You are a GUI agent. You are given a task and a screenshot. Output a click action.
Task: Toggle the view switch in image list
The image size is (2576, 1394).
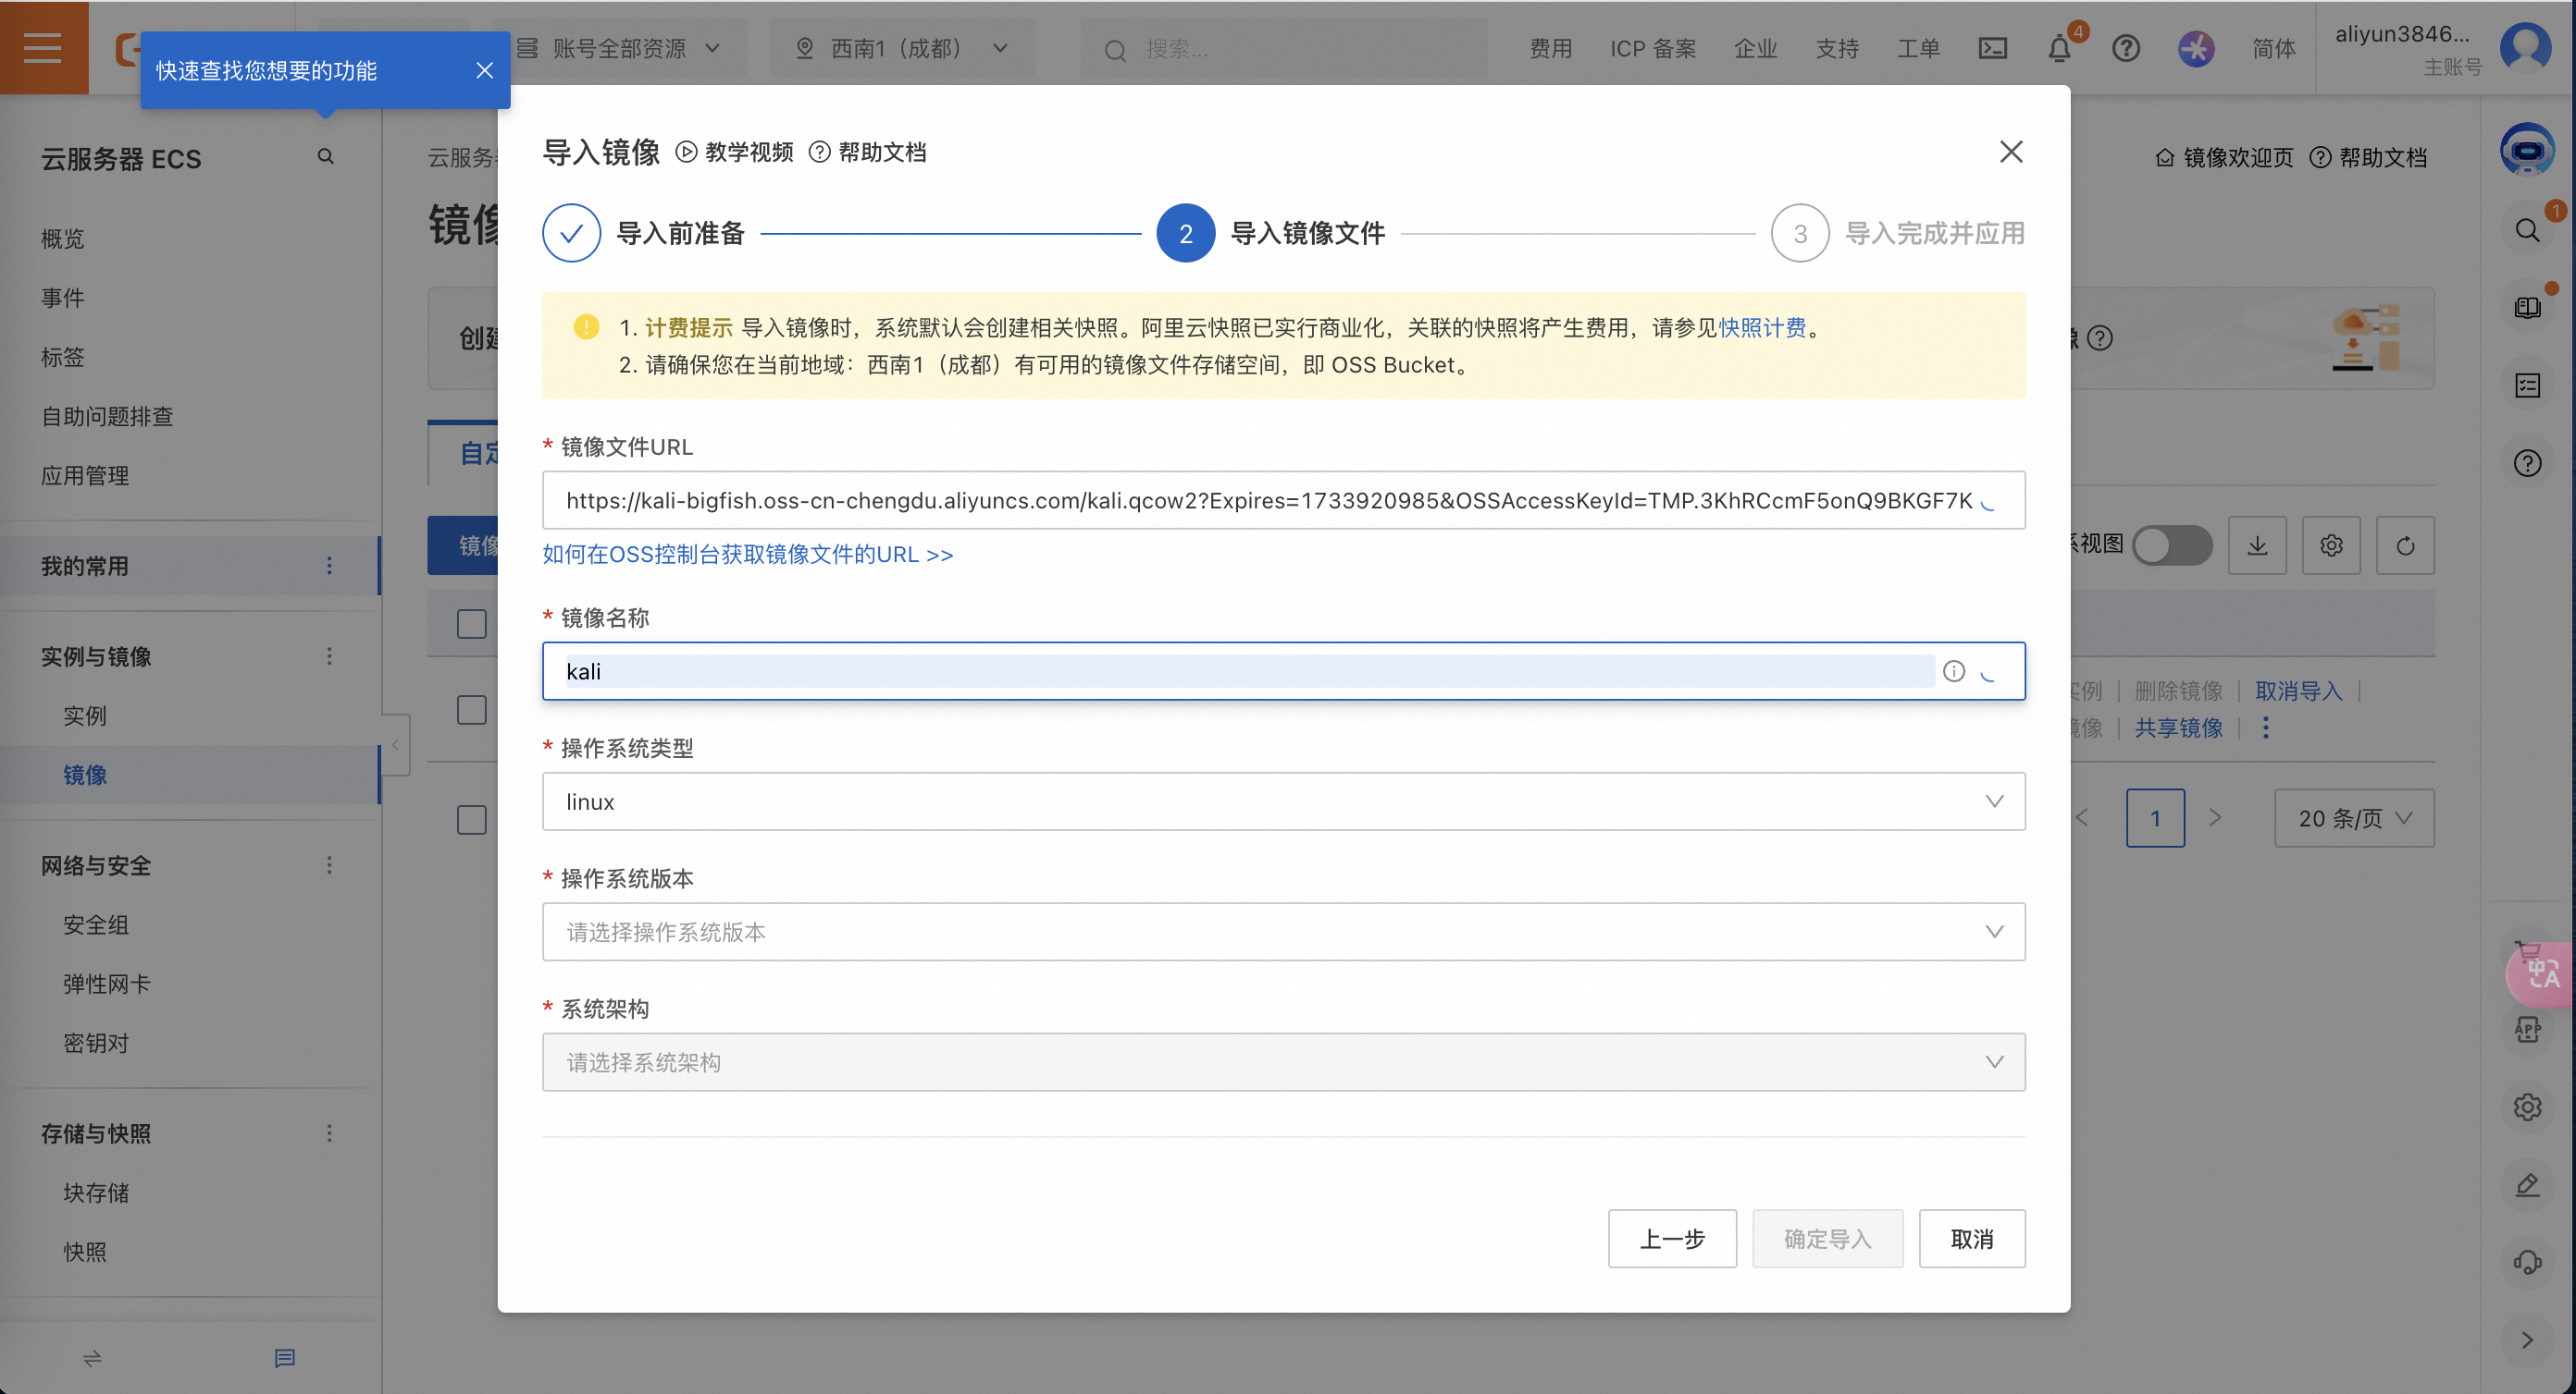pos(2172,545)
